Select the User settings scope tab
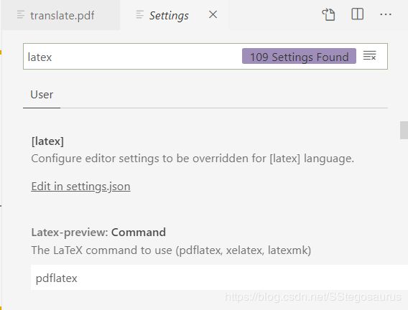 [x=42, y=95]
